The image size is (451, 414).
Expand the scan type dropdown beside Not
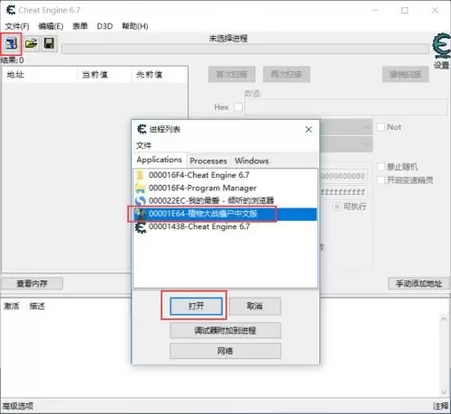(x=346, y=127)
